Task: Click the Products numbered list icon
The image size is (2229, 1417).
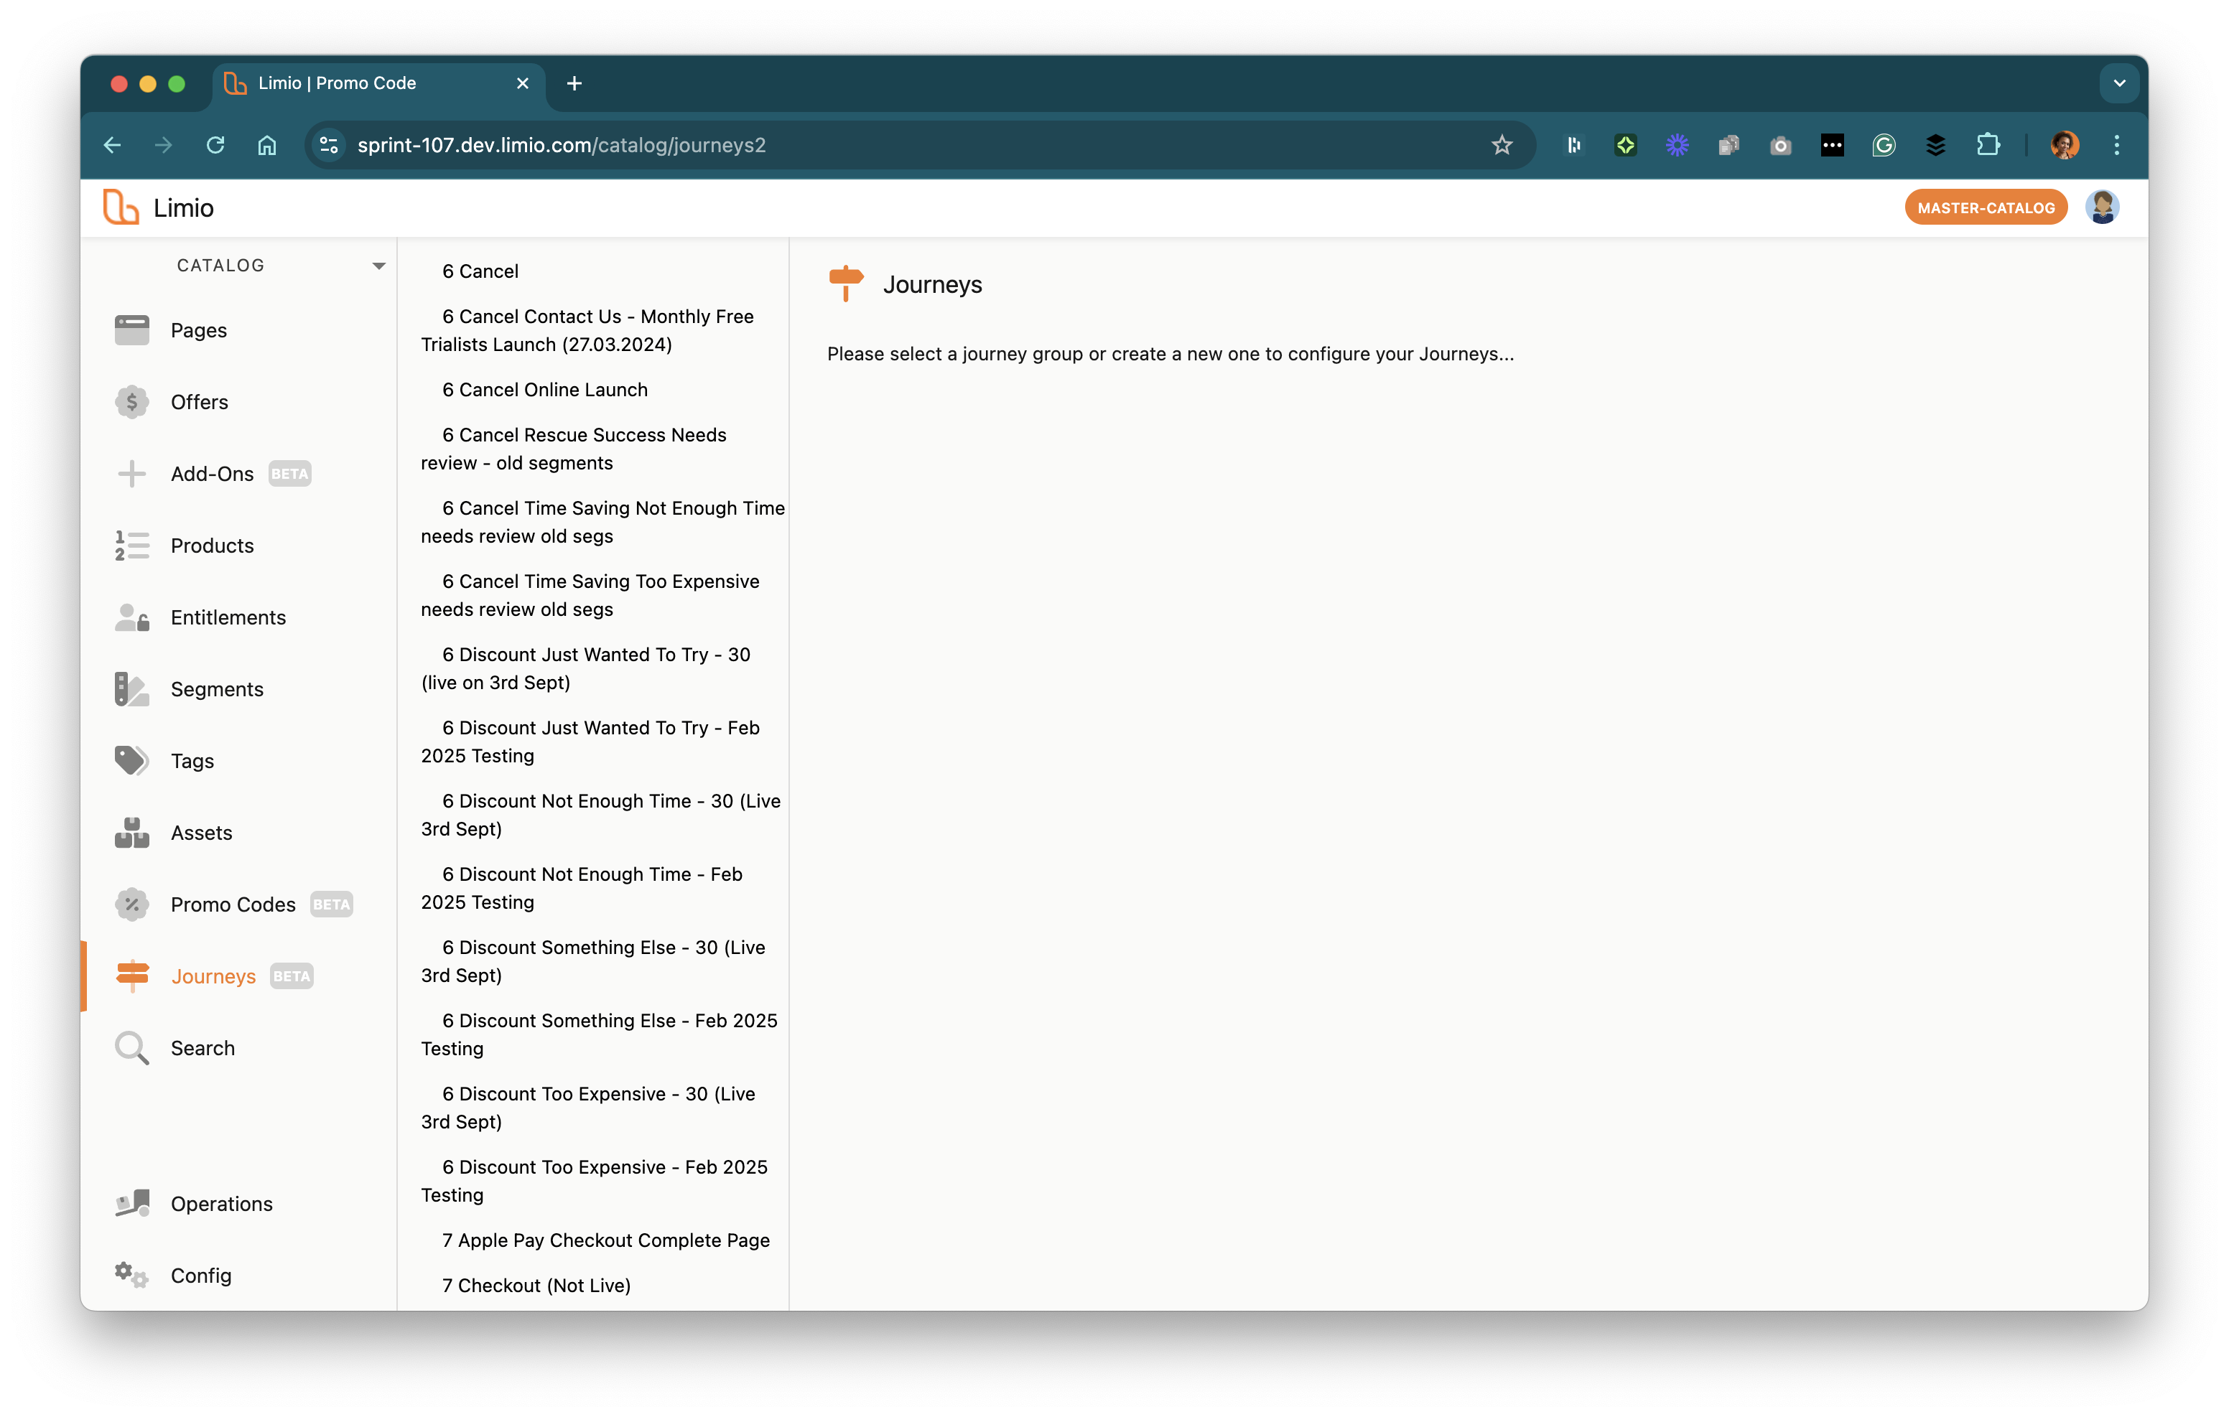Action: [131, 545]
